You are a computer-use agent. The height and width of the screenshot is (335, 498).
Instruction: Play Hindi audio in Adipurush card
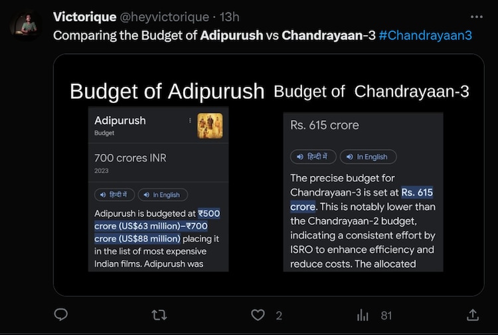tap(114, 194)
